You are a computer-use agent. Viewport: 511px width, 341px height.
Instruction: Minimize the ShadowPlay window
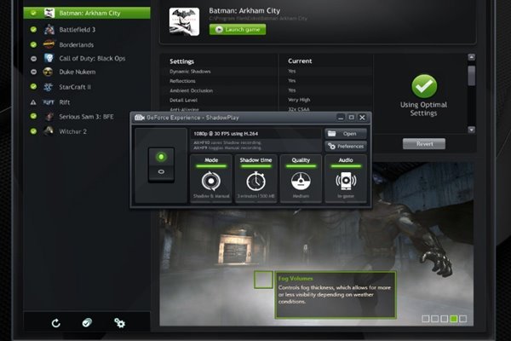pos(341,118)
